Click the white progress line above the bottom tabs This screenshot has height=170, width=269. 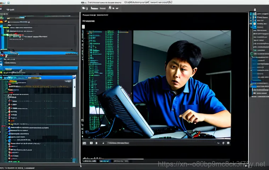tap(113, 159)
